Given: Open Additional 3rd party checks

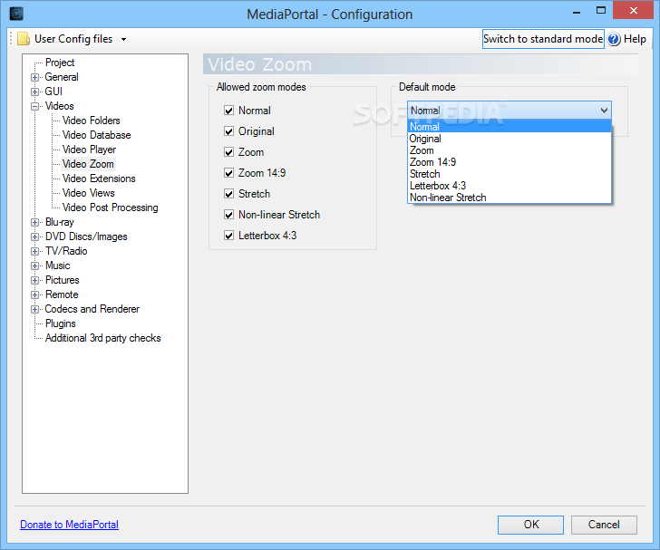Looking at the screenshot, I should 103,338.
